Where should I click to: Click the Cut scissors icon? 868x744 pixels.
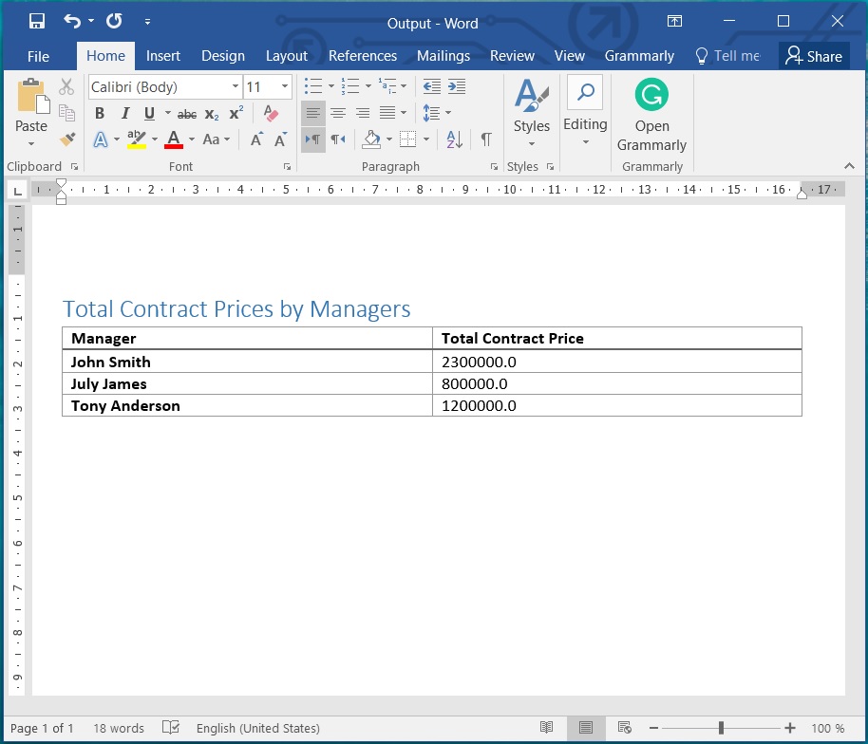(66, 87)
